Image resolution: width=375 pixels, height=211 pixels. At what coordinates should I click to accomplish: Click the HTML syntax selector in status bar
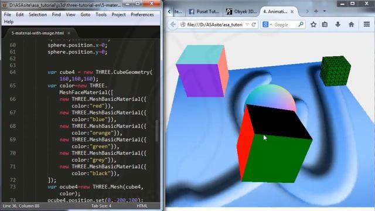tap(142, 206)
